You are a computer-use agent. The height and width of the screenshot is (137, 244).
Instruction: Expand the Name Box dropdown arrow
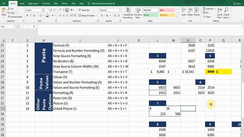tap(14, 27)
